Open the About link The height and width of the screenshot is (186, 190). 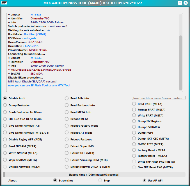[12, 181]
